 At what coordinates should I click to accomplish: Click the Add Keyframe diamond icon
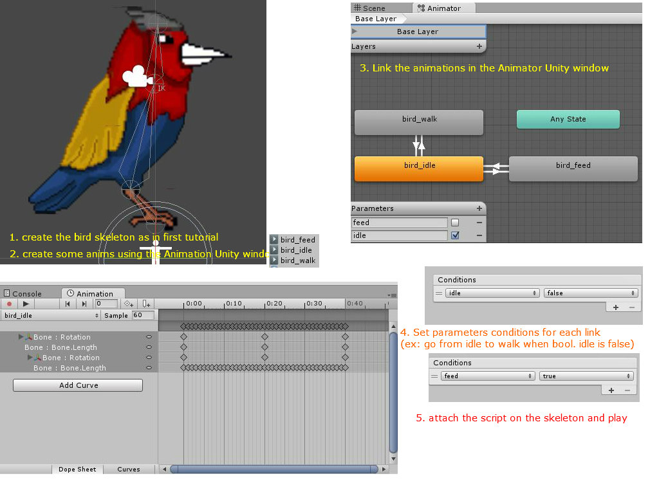(129, 304)
